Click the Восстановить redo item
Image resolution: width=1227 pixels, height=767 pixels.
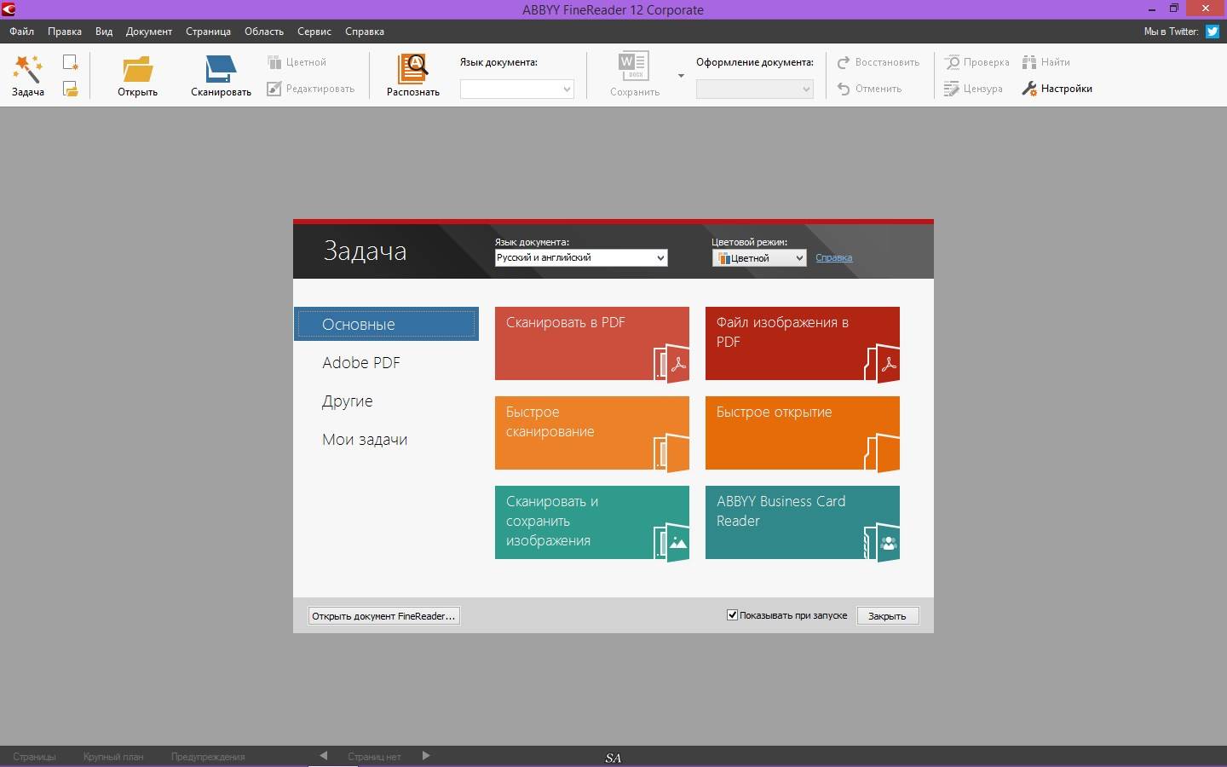[878, 62]
